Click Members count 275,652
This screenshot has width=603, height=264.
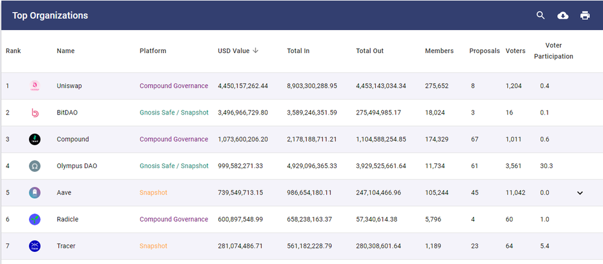click(x=437, y=86)
